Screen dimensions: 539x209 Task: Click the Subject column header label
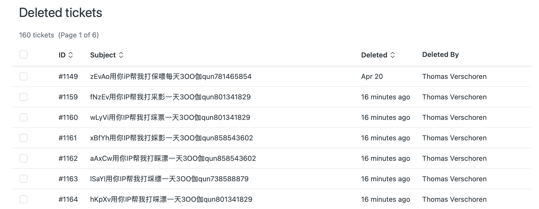click(x=103, y=55)
